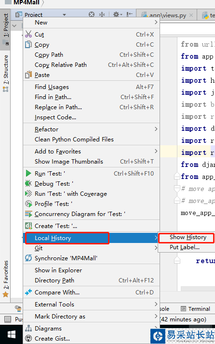Viewport: 215px width, 344px height.
Task: Choose Clean Python Compiled Files
Action: [x=91, y=140]
